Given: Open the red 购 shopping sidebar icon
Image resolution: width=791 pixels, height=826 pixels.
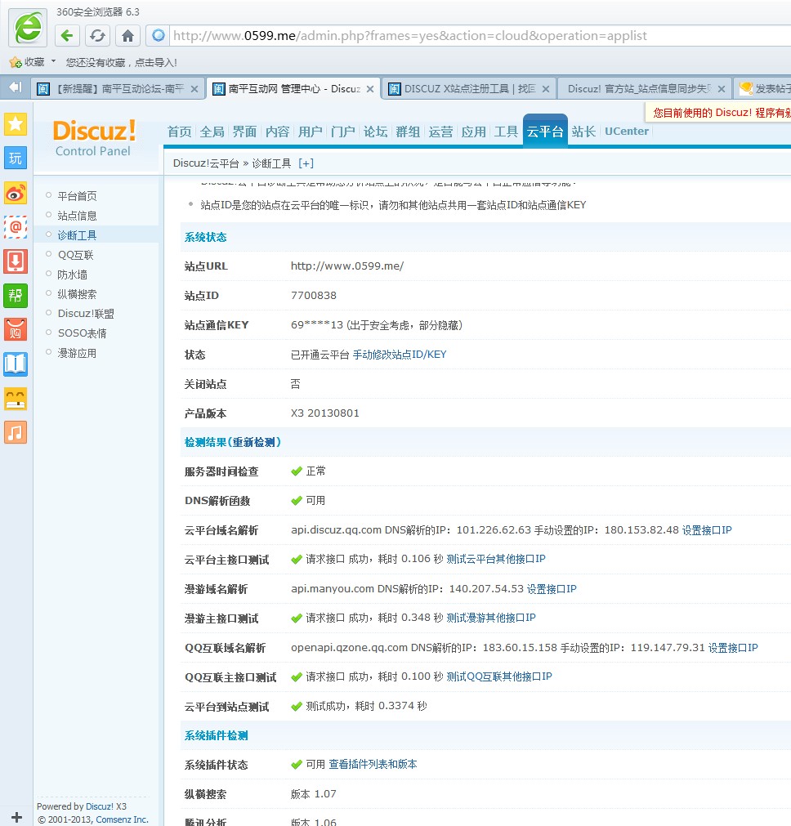Looking at the screenshot, I should [16, 330].
